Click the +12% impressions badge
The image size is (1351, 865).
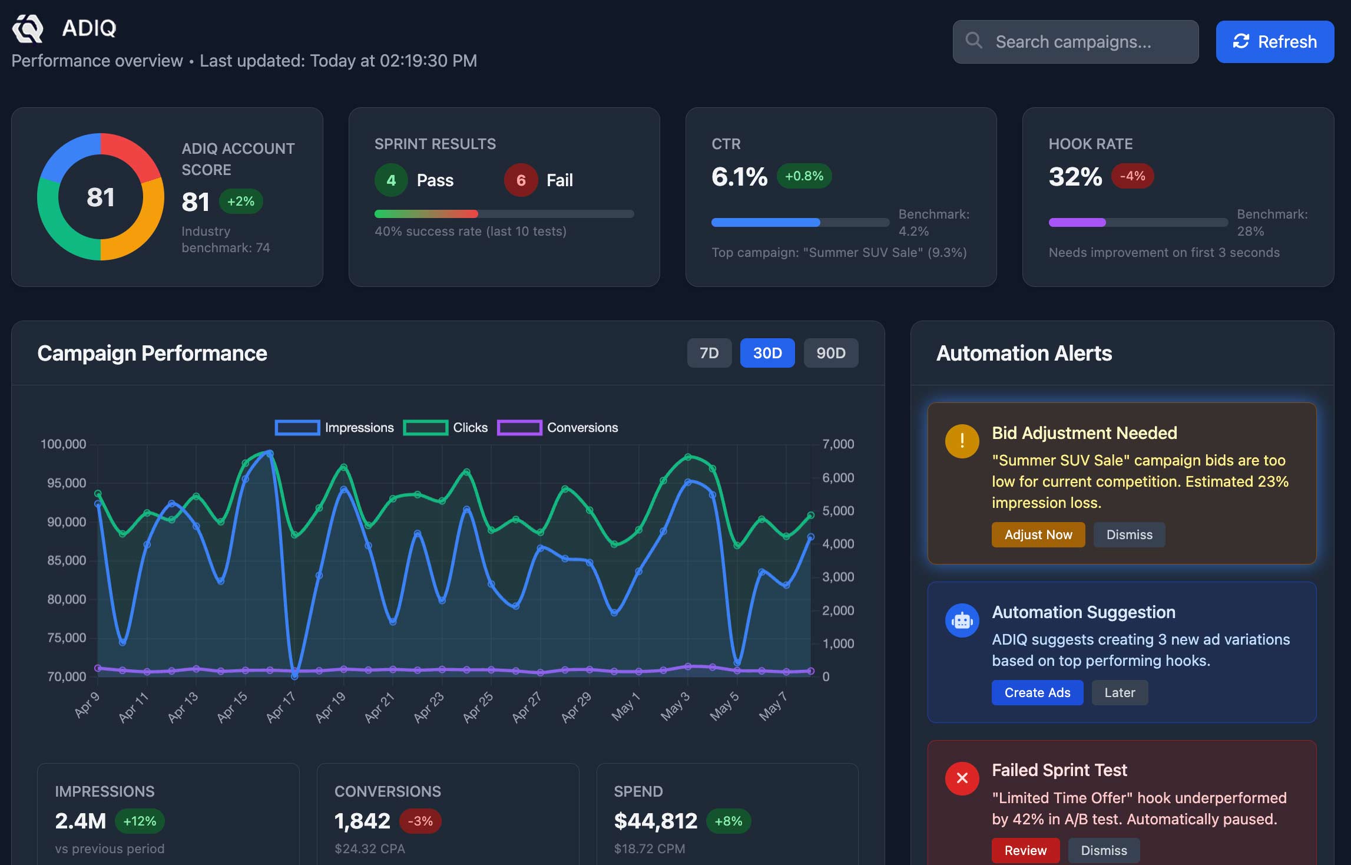(140, 821)
